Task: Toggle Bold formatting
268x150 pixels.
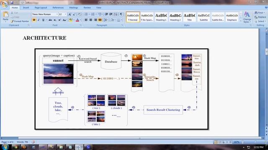Action: pyautogui.click(x=34, y=20)
